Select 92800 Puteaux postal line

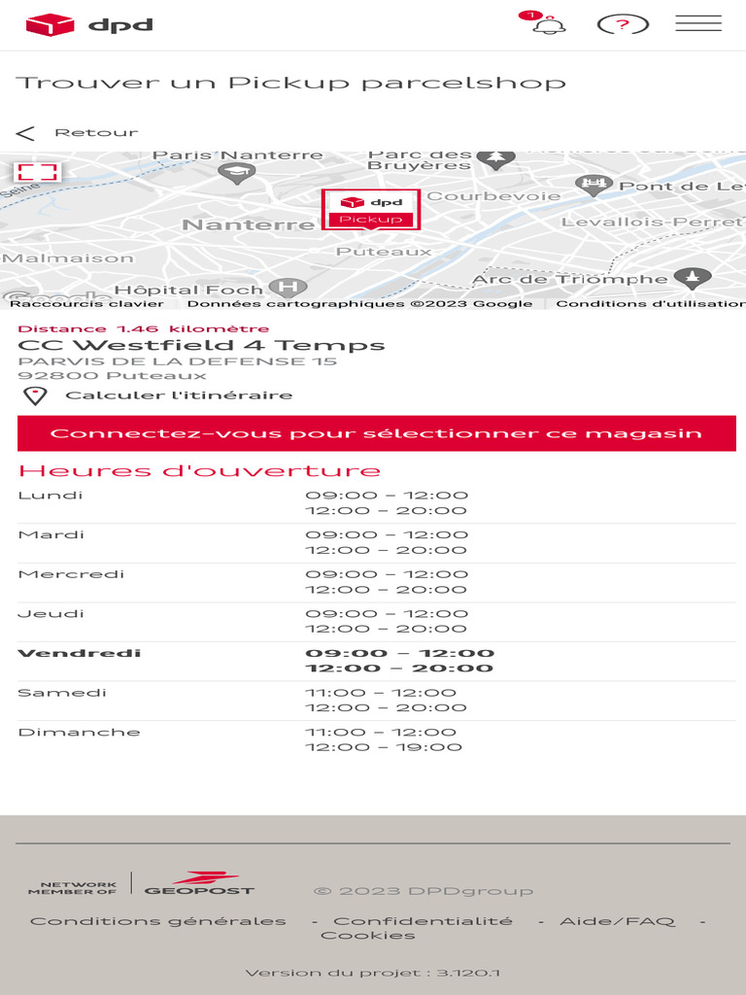[x=113, y=376]
